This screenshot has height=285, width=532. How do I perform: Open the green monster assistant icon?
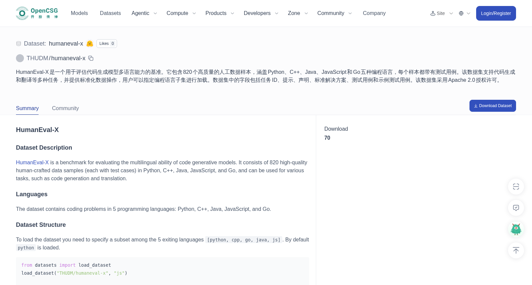click(x=516, y=229)
